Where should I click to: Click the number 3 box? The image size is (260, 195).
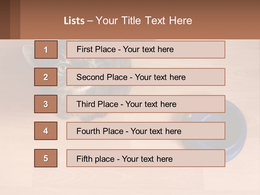[46, 104]
